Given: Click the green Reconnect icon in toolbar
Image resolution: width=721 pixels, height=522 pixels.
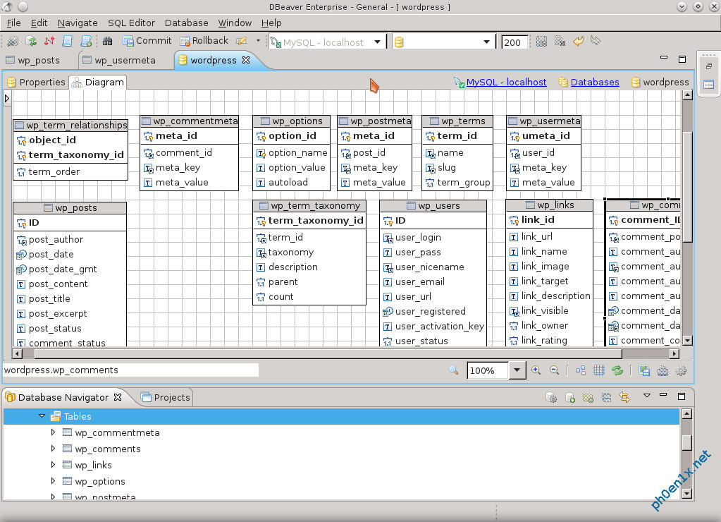Looking at the screenshot, I should pyautogui.click(x=31, y=42).
